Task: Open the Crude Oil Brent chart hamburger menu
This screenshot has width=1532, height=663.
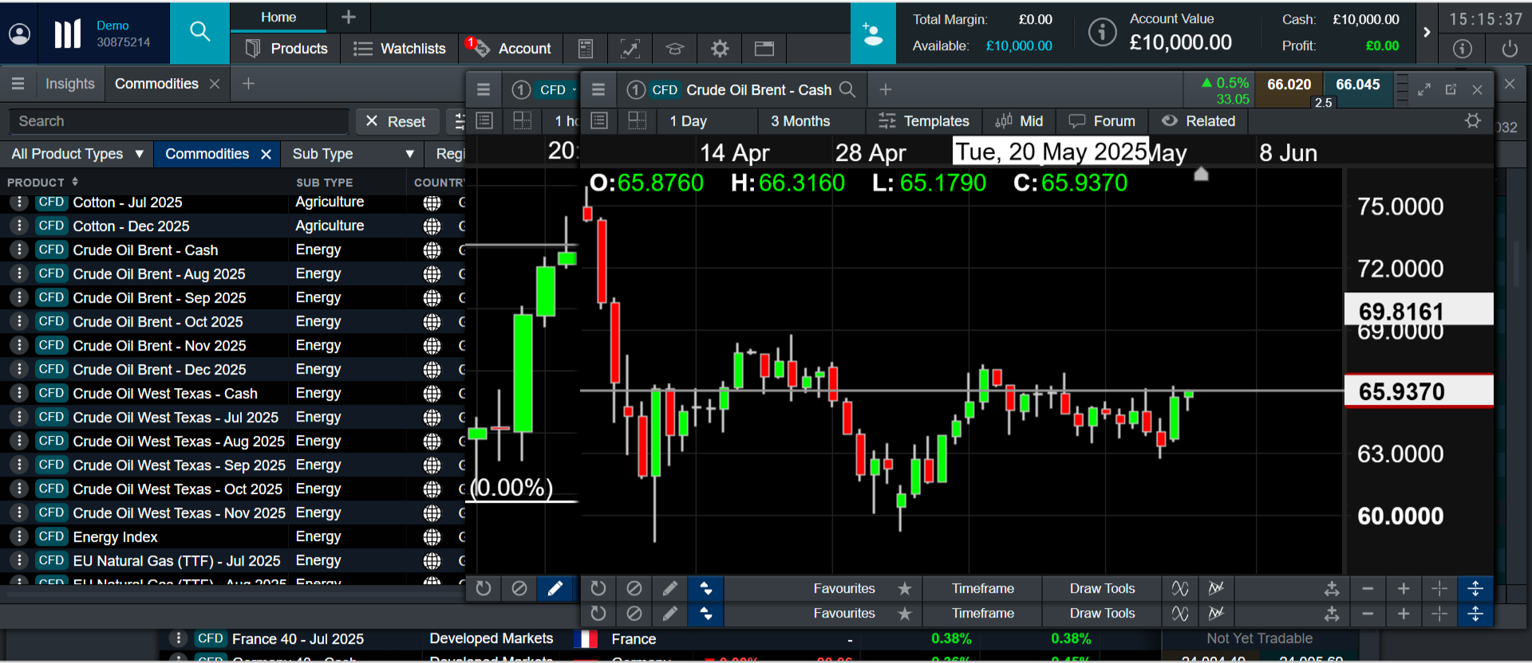Action: tap(598, 89)
